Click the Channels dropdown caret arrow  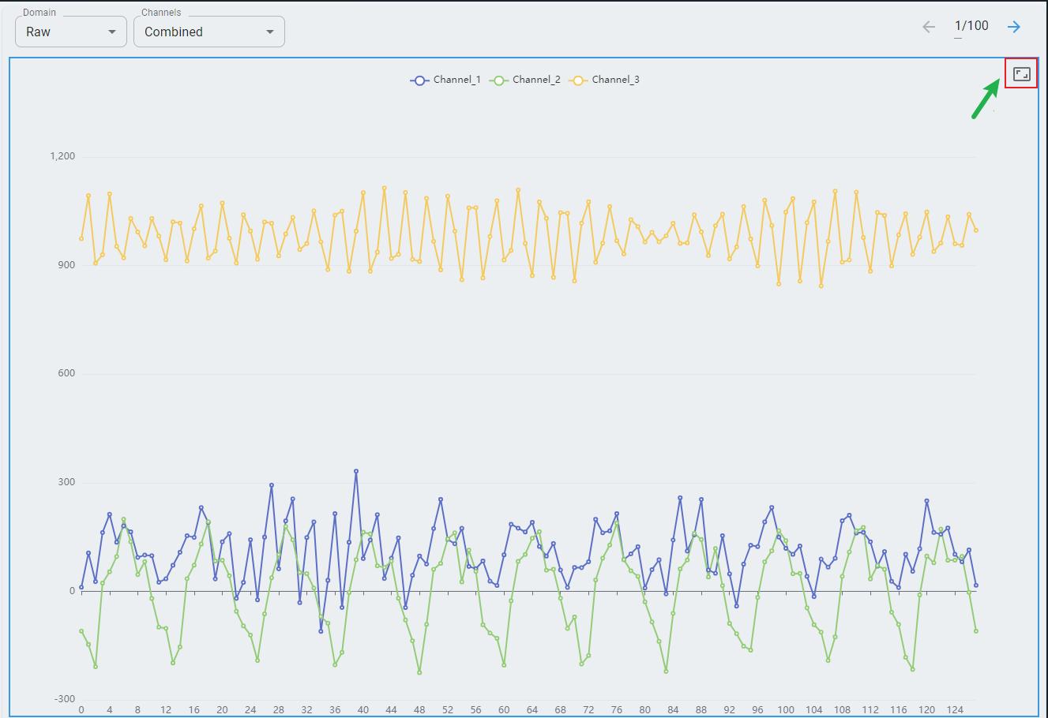(269, 32)
